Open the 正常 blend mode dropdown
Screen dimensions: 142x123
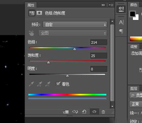136,104
